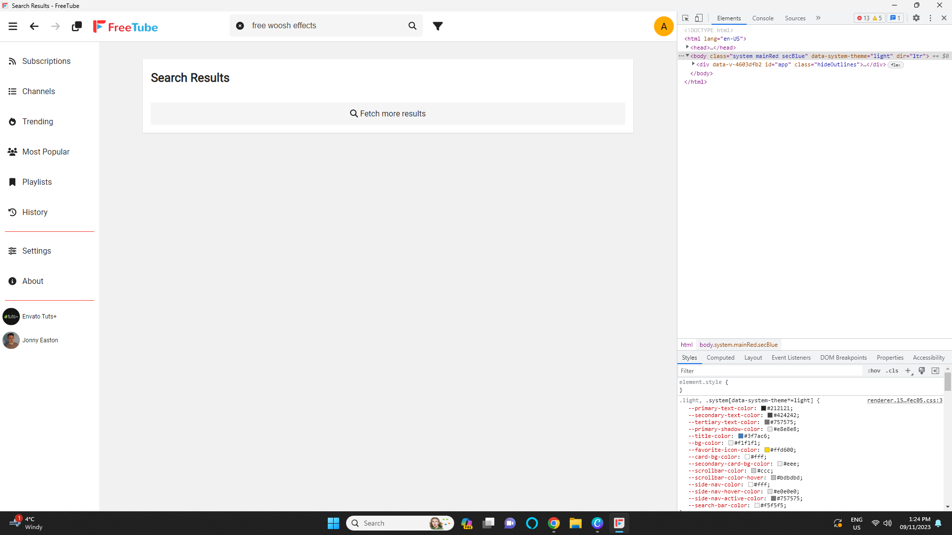Toggle the style editor paintbrush icon
The image size is (952, 535).
point(922,371)
